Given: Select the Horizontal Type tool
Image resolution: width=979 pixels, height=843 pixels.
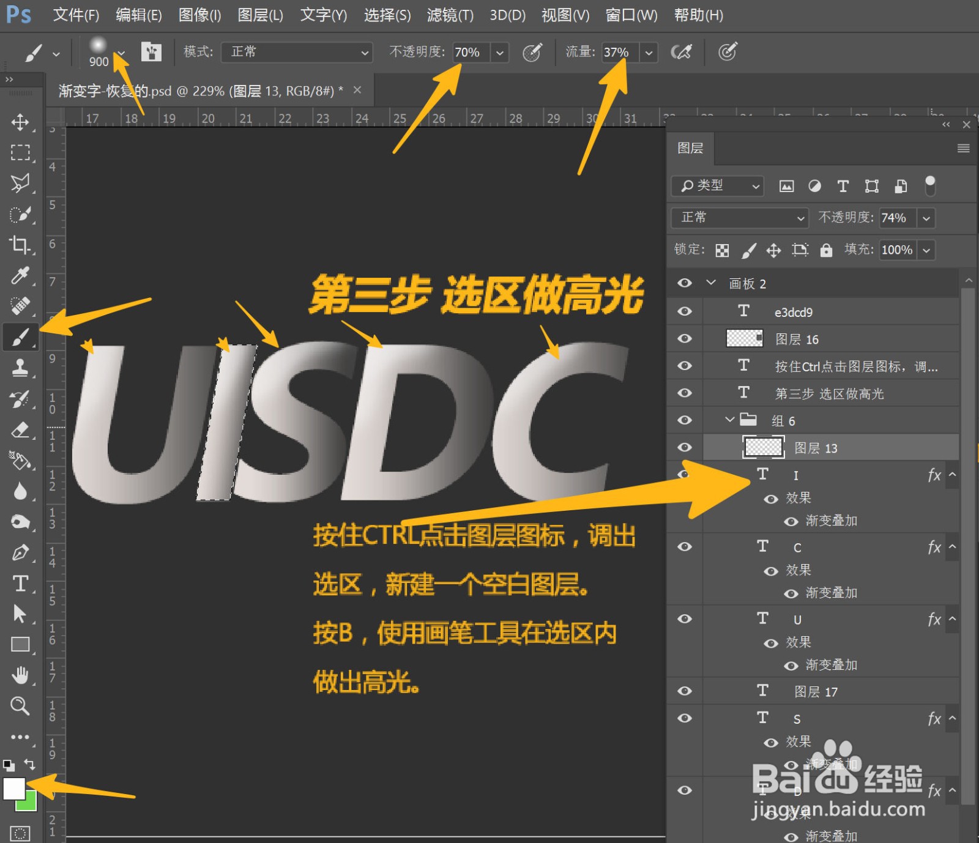Looking at the screenshot, I should pos(20,583).
